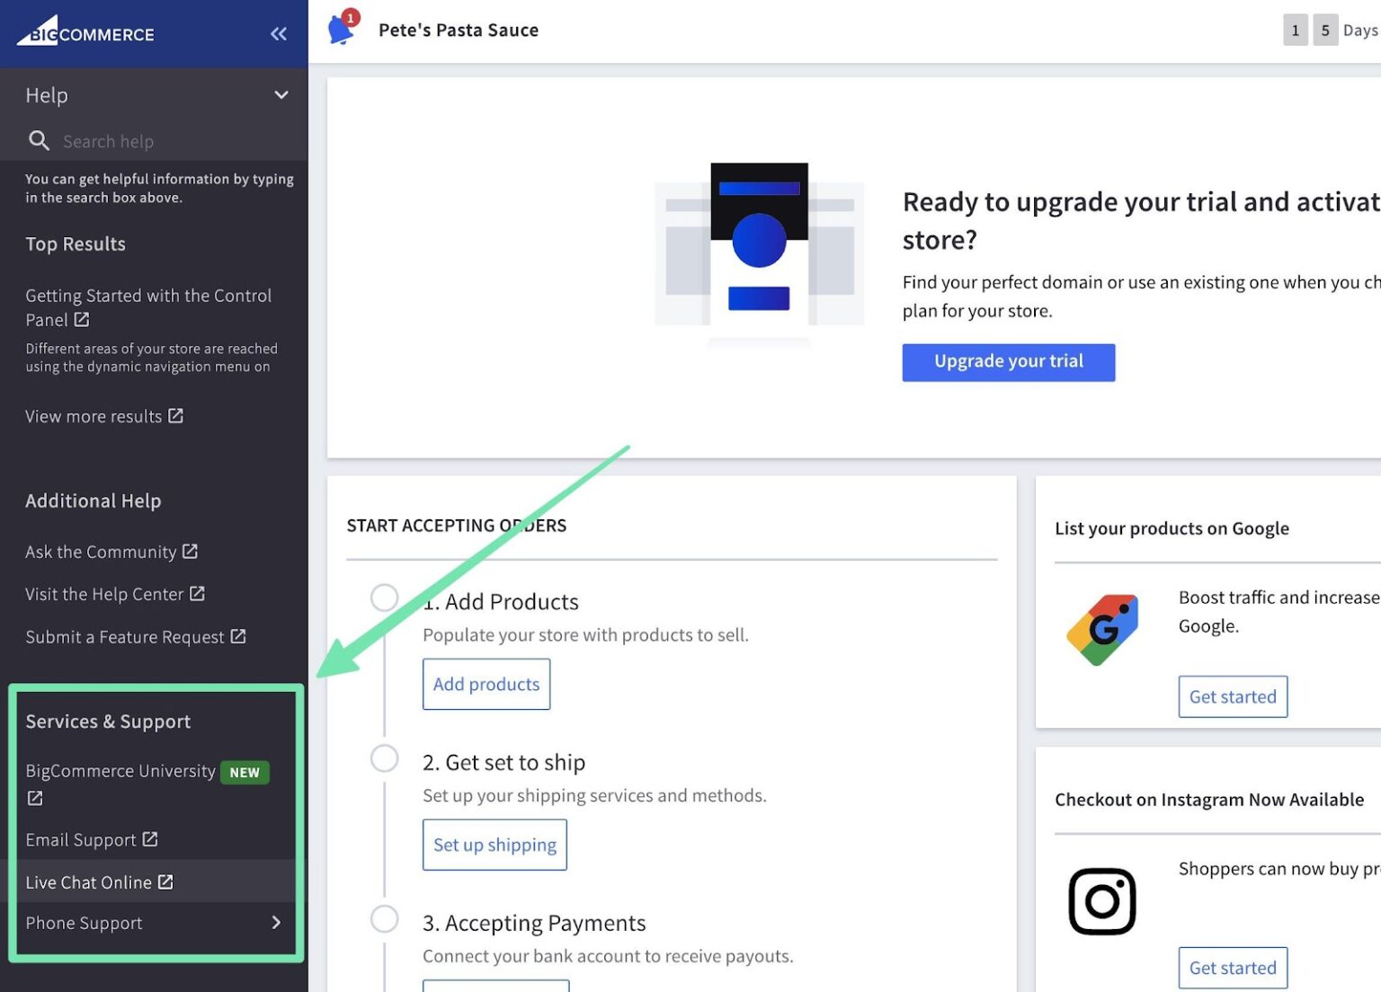Image resolution: width=1381 pixels, height=992 pixels.
Task: Click the trial days remaining counter
Action: coord(1331,30)
